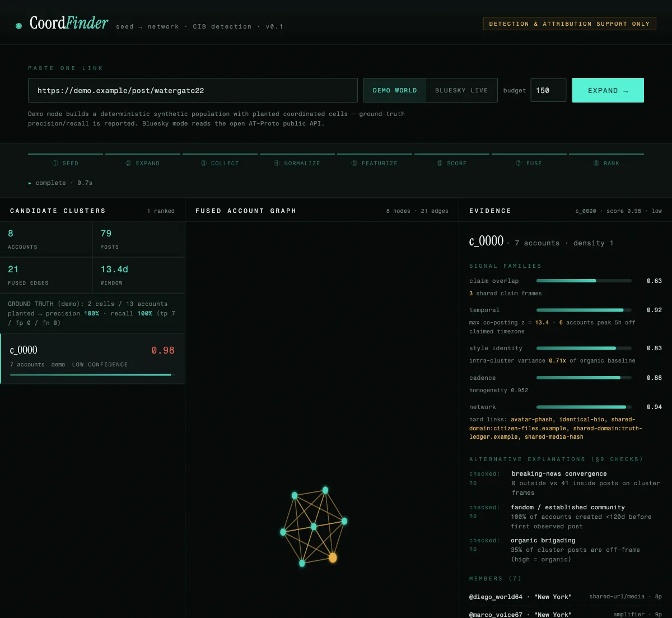Screen dimensions: 672x618
Task: Click the DETECTION & ATTRIBUTION SUPPORT ONLY badge
Action: pyautogui.click(x=570, y=24)
